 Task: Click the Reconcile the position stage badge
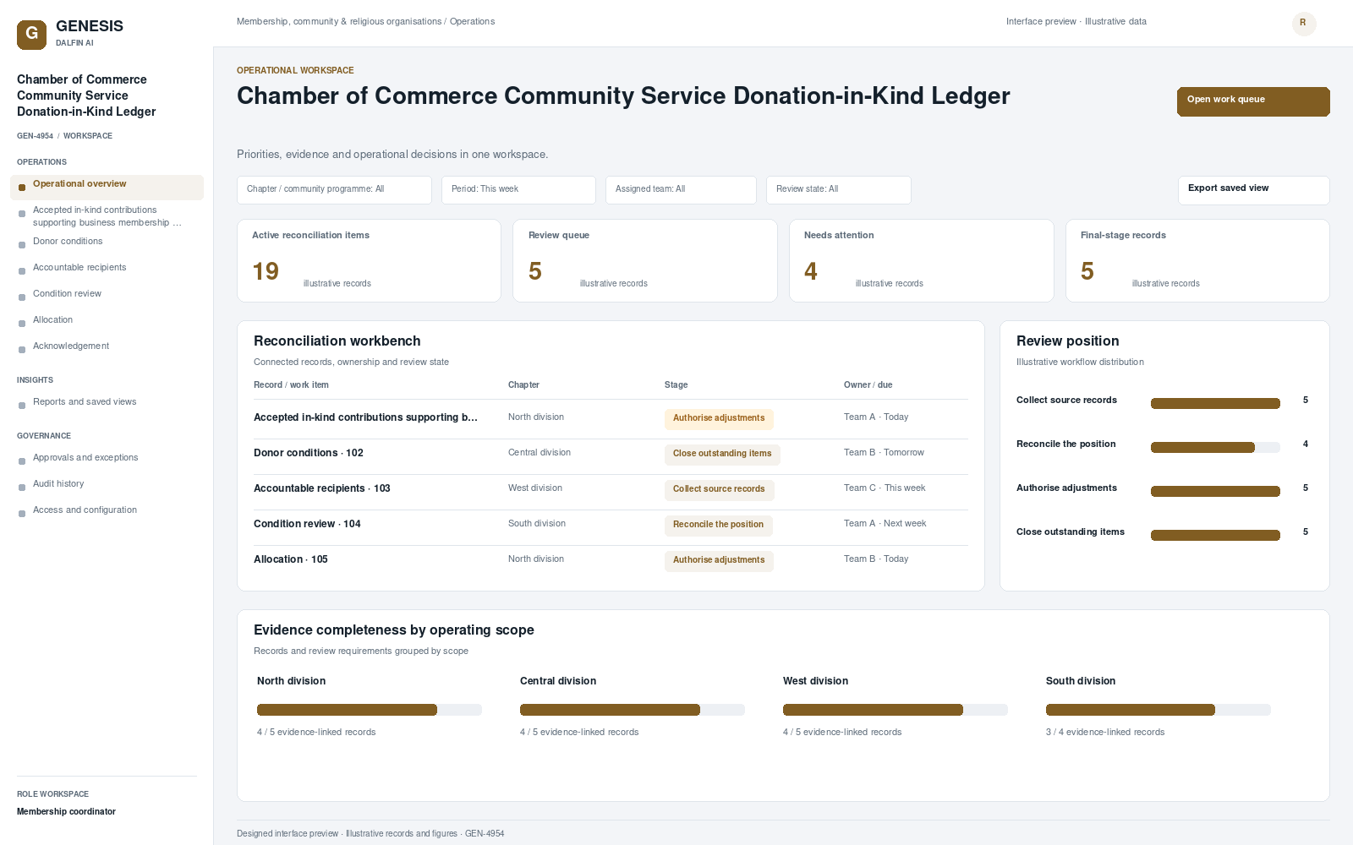(x=718, y=525)
